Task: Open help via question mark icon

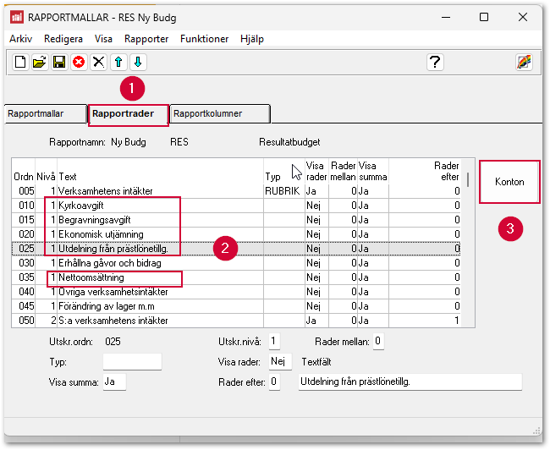Action: pyautogui.click(x=435, y=62)
